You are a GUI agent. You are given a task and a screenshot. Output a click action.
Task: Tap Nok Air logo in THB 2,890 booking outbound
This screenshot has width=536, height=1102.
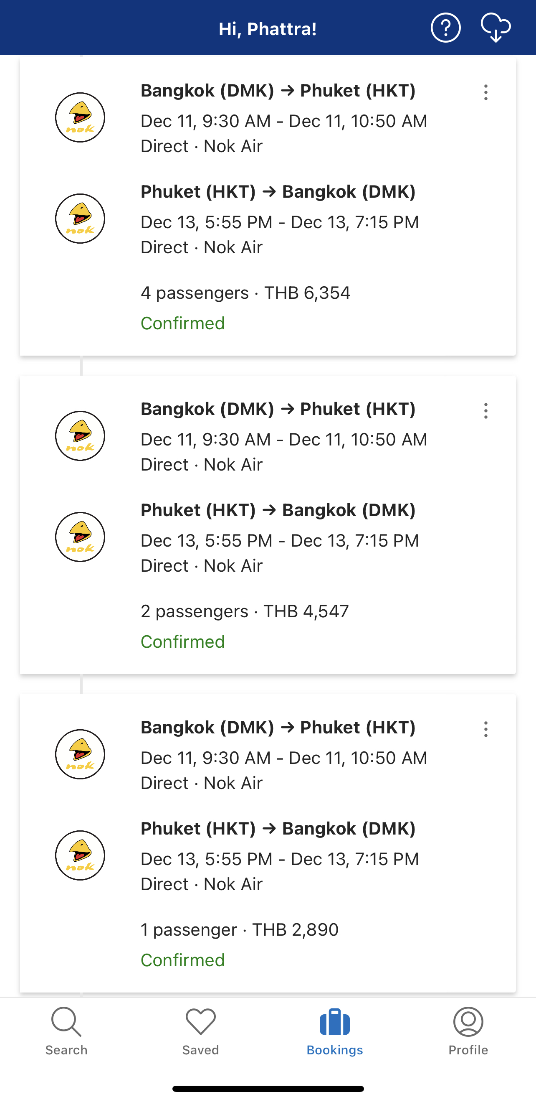80,754
